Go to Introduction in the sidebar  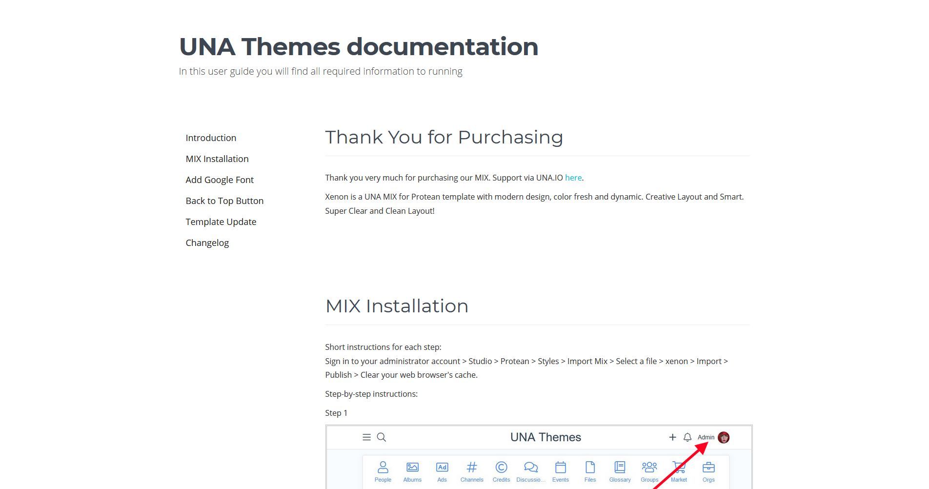[x=211, y=138]
